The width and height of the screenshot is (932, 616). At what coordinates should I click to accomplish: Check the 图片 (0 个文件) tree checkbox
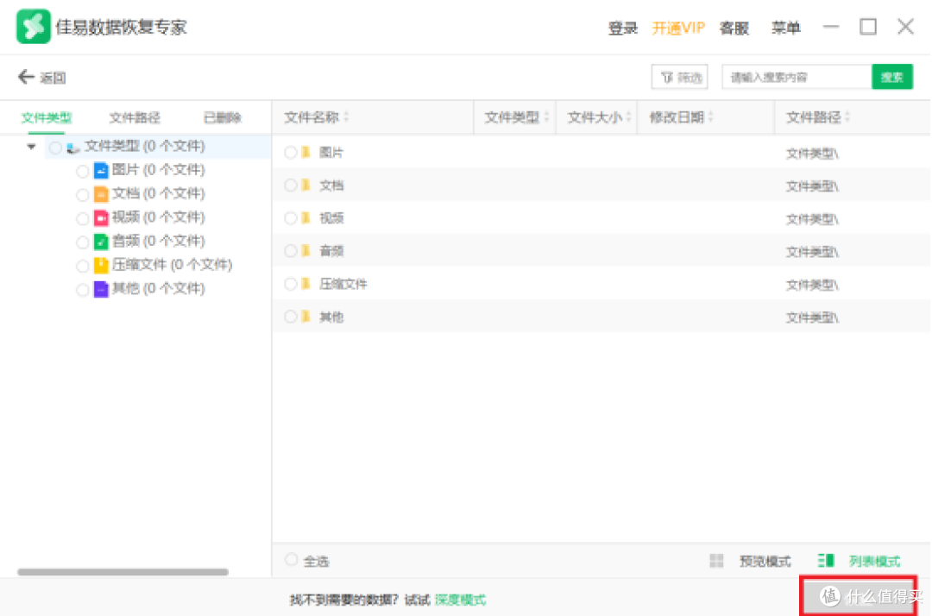(x=83, y=171)
